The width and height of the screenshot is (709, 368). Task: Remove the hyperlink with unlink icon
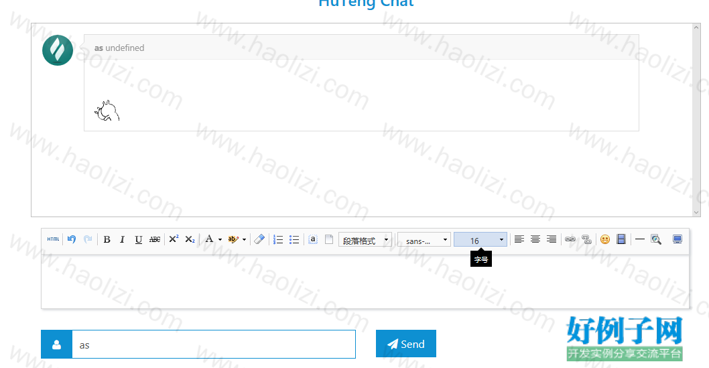pyautogui.click(x=586, y=239)
